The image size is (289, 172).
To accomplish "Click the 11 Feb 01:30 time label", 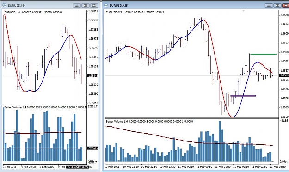I will [x=223, y=167].
